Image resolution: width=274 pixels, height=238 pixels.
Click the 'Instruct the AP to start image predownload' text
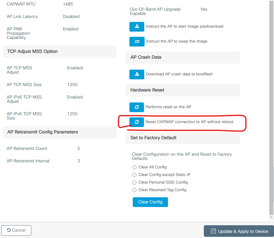[x=184, y=26]
